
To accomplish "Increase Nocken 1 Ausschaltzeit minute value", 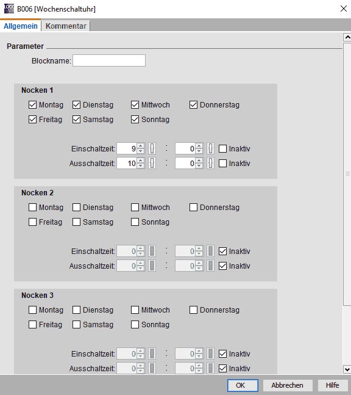I will pyautogui.click(x=199, y=161).
